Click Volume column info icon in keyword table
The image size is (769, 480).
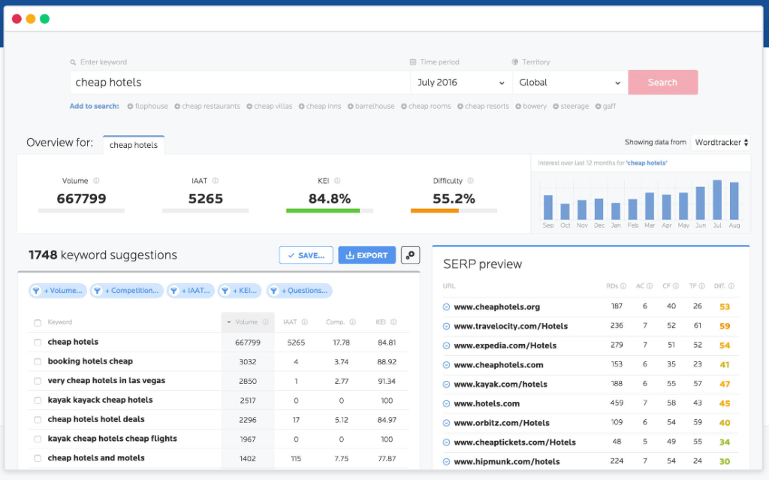tap(265, 322)
